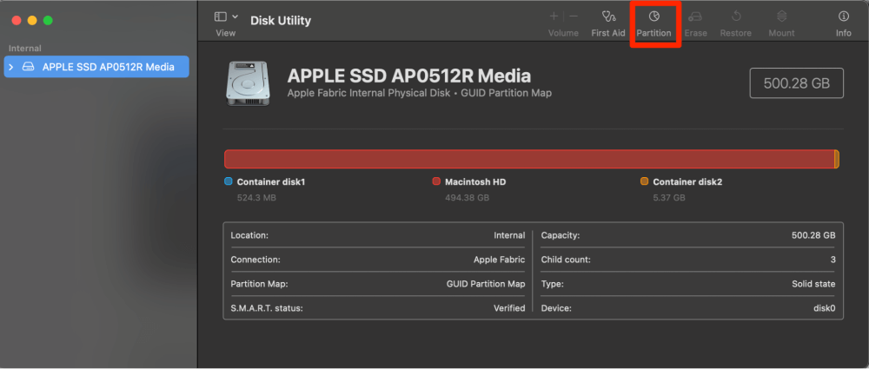Screen dimensions: 869x369
Task: Click the green fullscreen window button
Action: 48,20
